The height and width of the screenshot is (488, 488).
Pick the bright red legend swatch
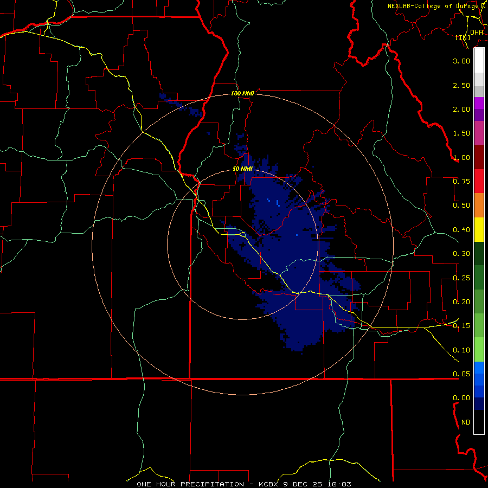pos(479,181)
